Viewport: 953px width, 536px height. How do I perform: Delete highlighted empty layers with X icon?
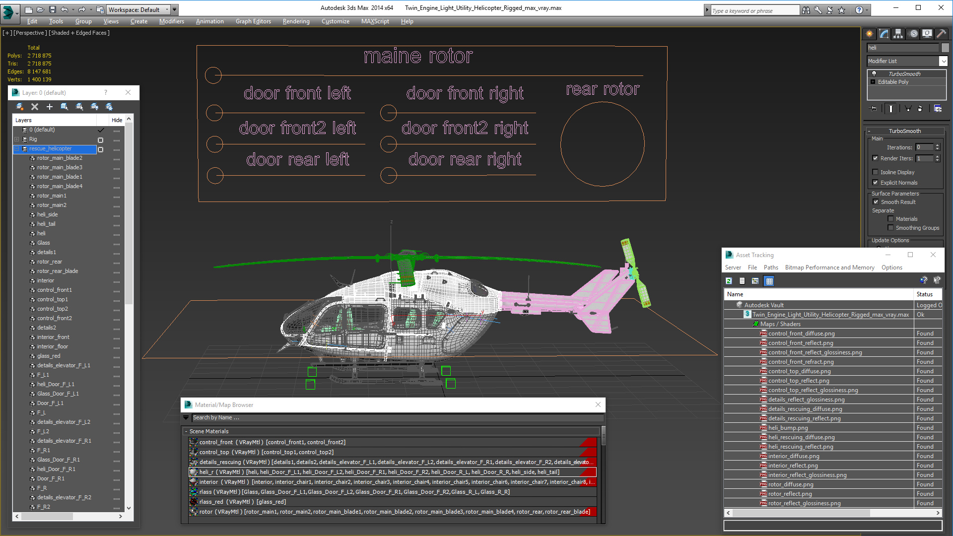(x=35, y=107)
